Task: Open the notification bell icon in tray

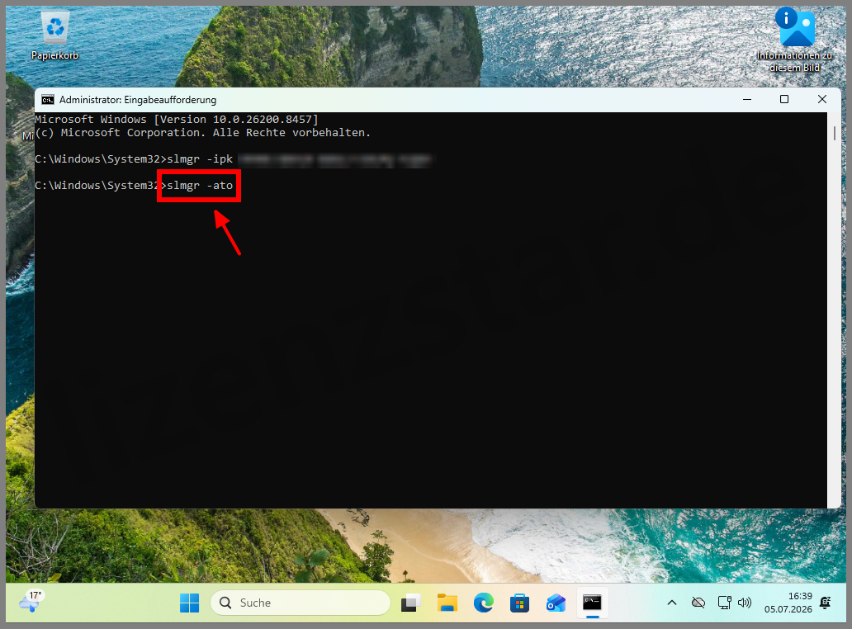Action: pyautogui.click(x=826, y=603)
